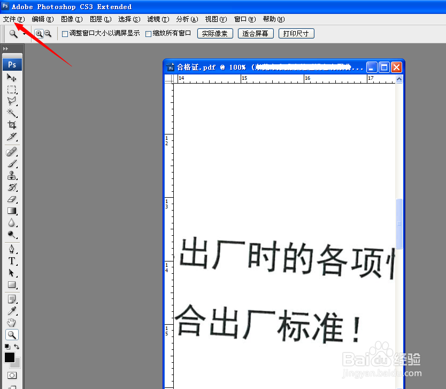Grab the Hand tool
The image size is (446, 389).
click(12, 322)
